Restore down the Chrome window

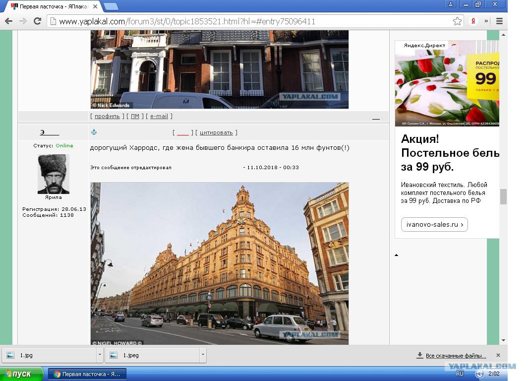point(478,4)
